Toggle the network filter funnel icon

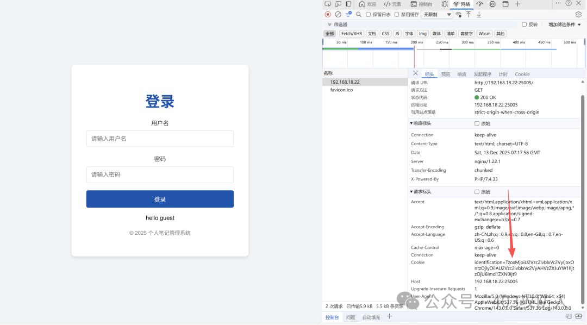pos(348,14)
